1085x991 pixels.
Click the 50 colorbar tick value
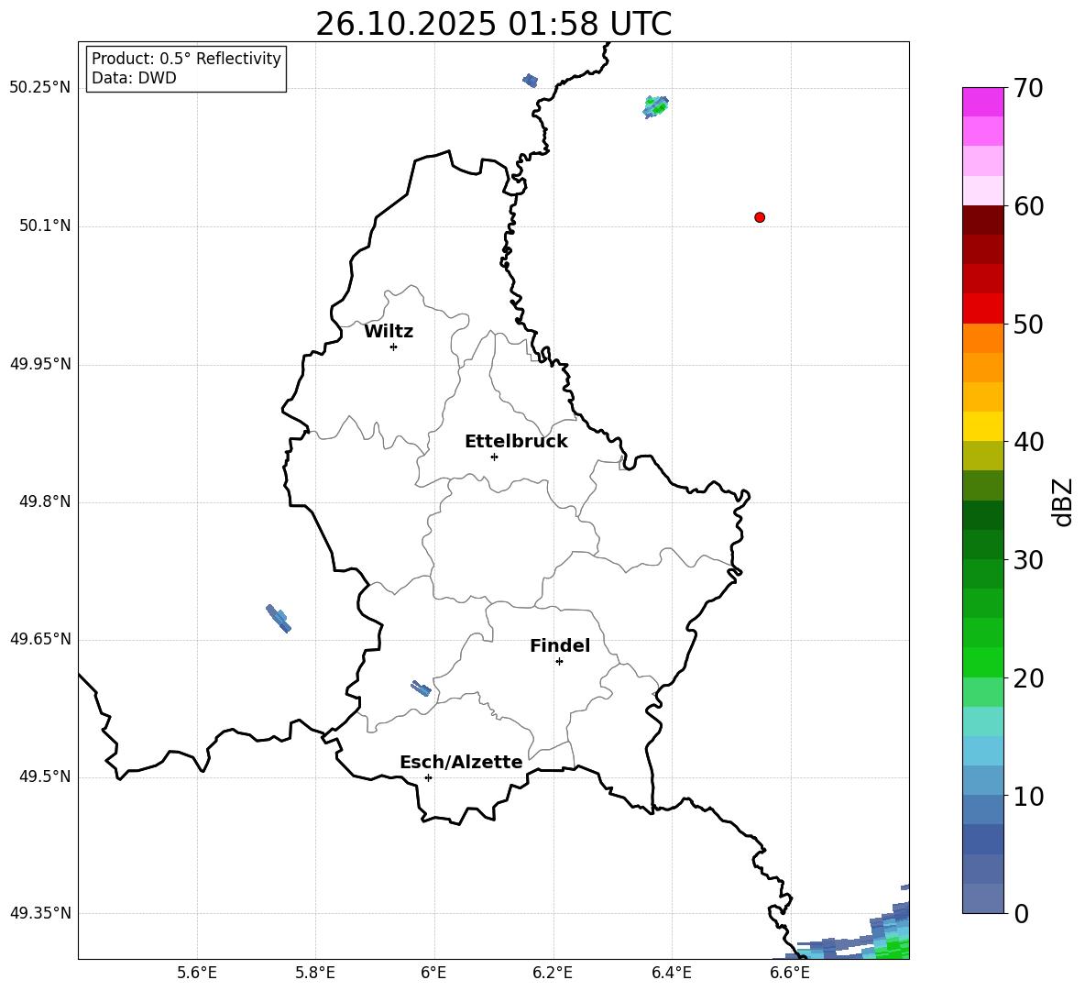coord(1028,325)
